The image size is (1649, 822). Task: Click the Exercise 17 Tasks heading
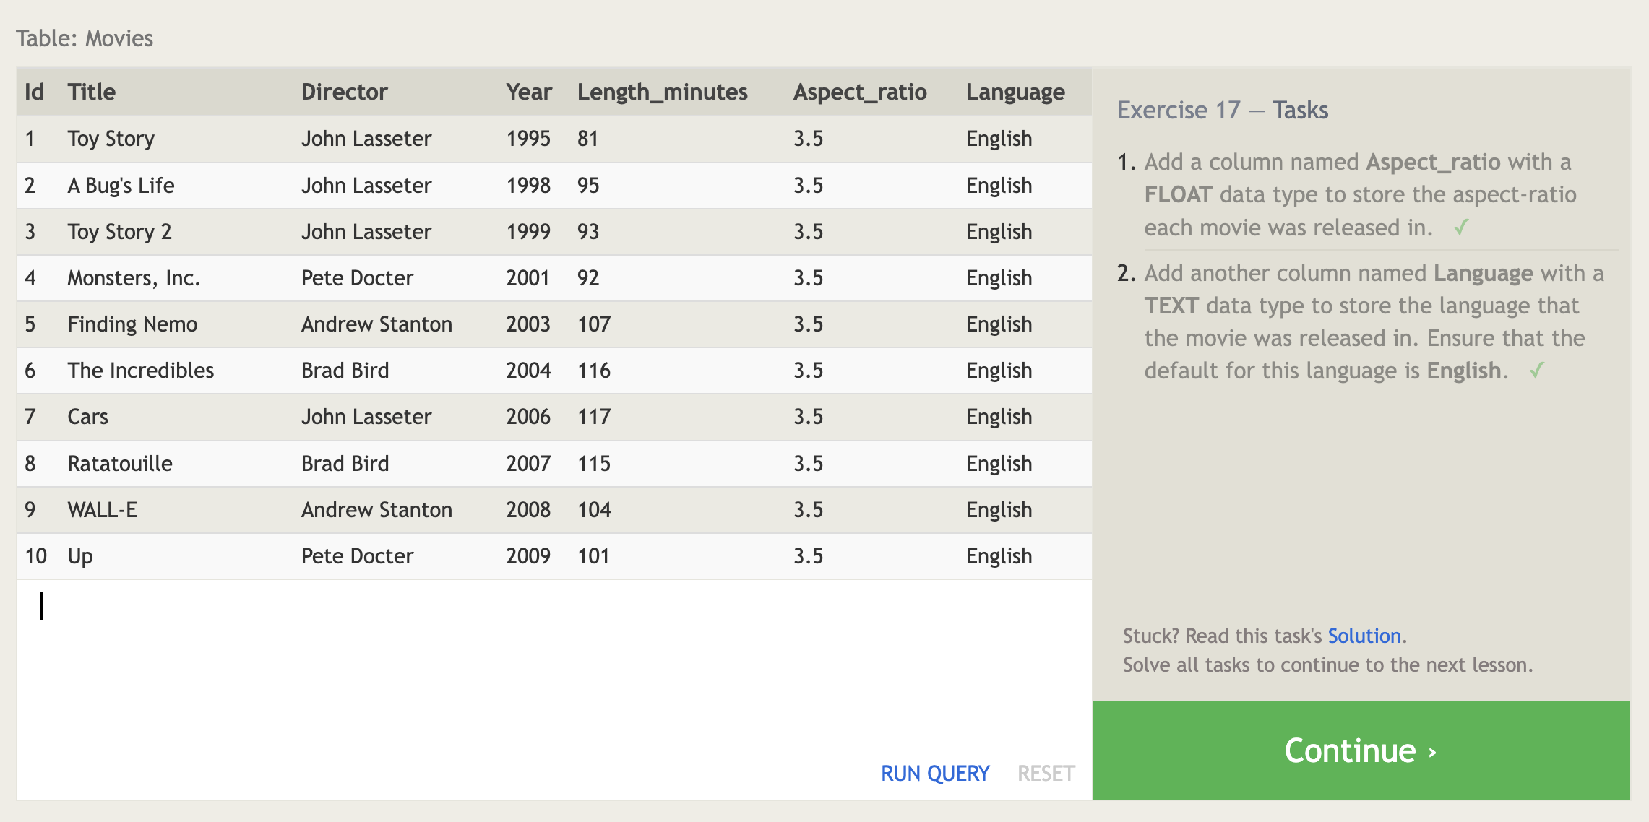pyautogui.click(x=1222, y=110)
